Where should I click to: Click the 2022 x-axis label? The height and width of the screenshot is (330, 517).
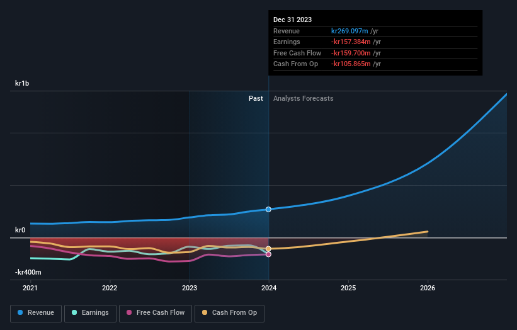click(x=110, y=288)
